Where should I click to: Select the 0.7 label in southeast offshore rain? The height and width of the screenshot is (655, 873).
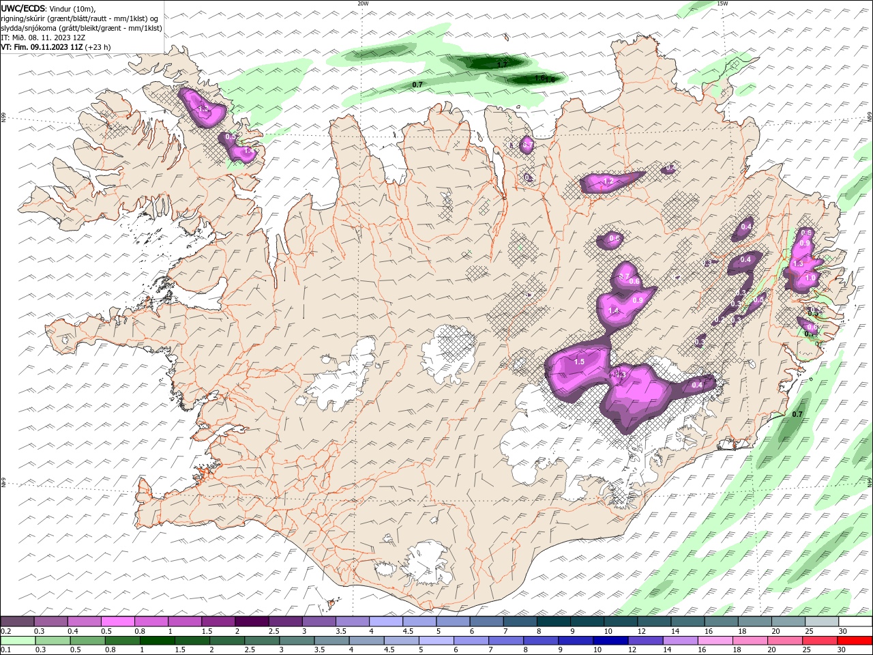[x=797, y=414]
